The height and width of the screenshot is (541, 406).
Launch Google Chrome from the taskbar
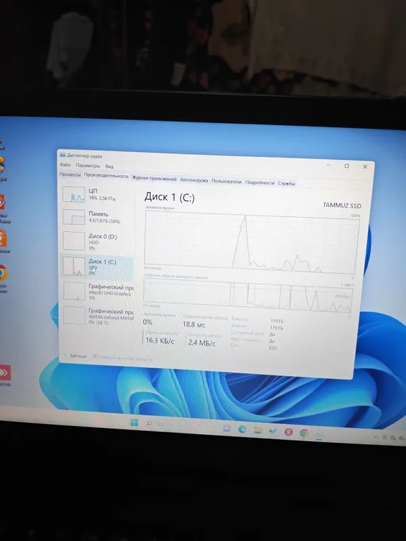304,433
